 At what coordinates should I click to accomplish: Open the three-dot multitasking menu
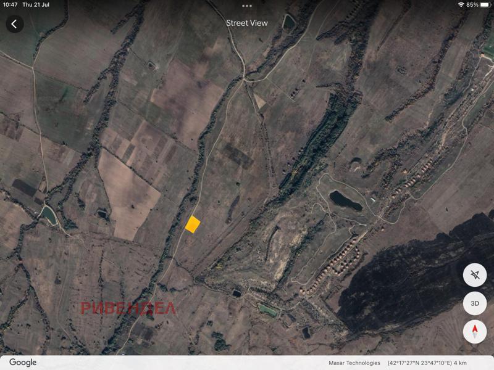(247, 6)
